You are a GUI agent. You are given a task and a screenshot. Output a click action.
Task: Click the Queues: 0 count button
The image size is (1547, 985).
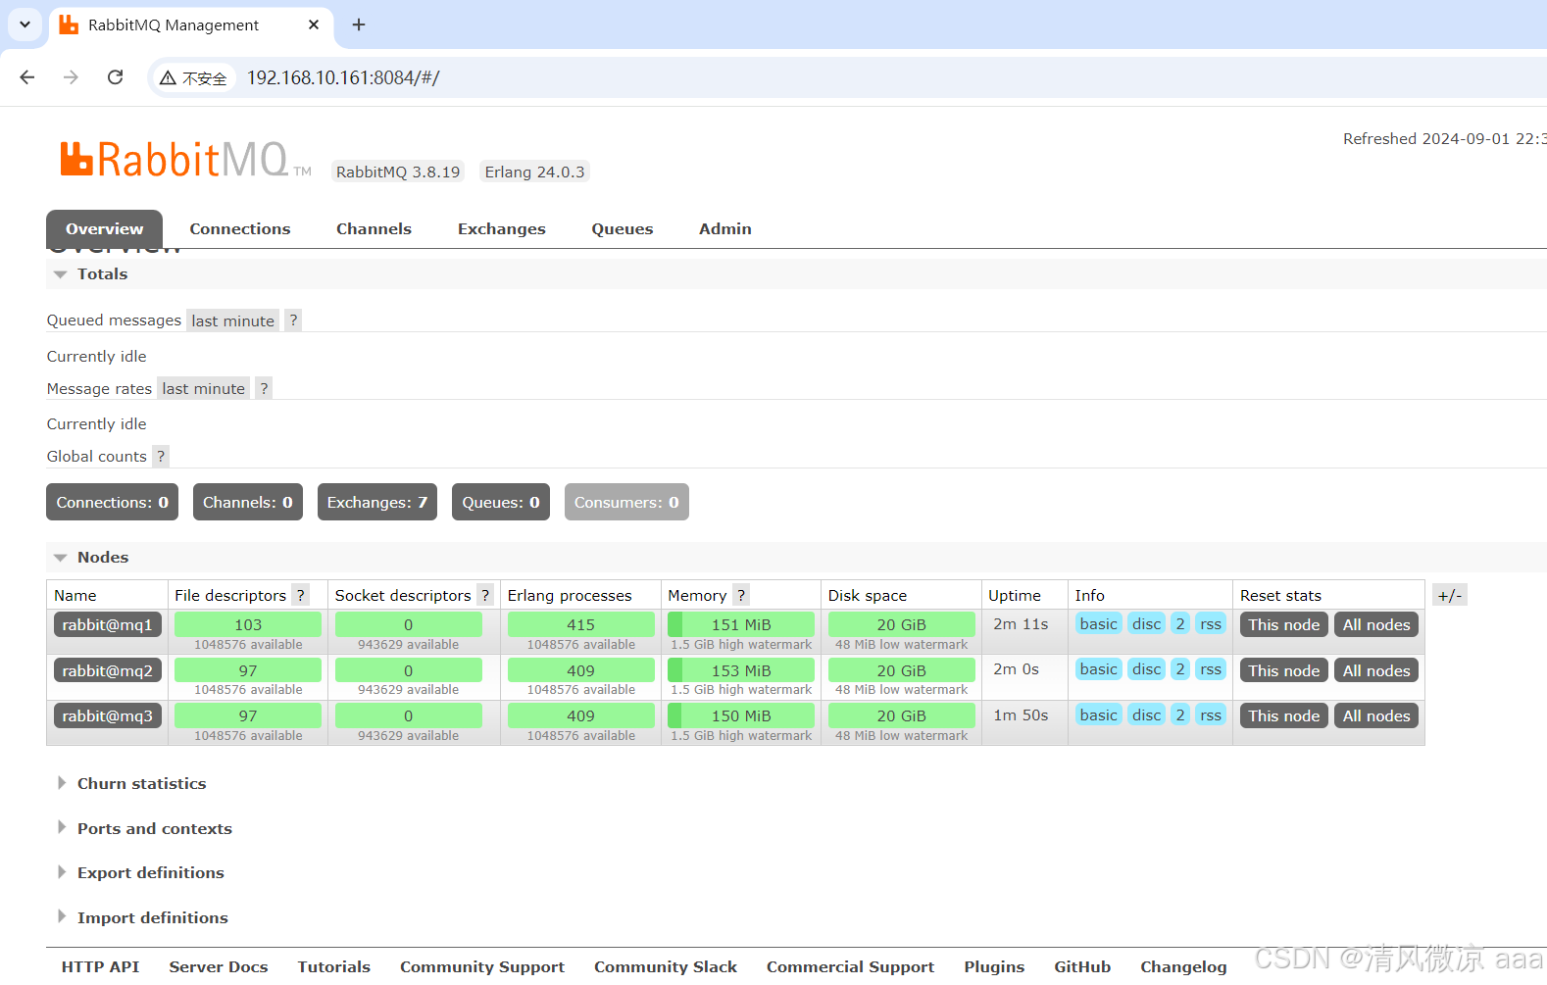501,502
